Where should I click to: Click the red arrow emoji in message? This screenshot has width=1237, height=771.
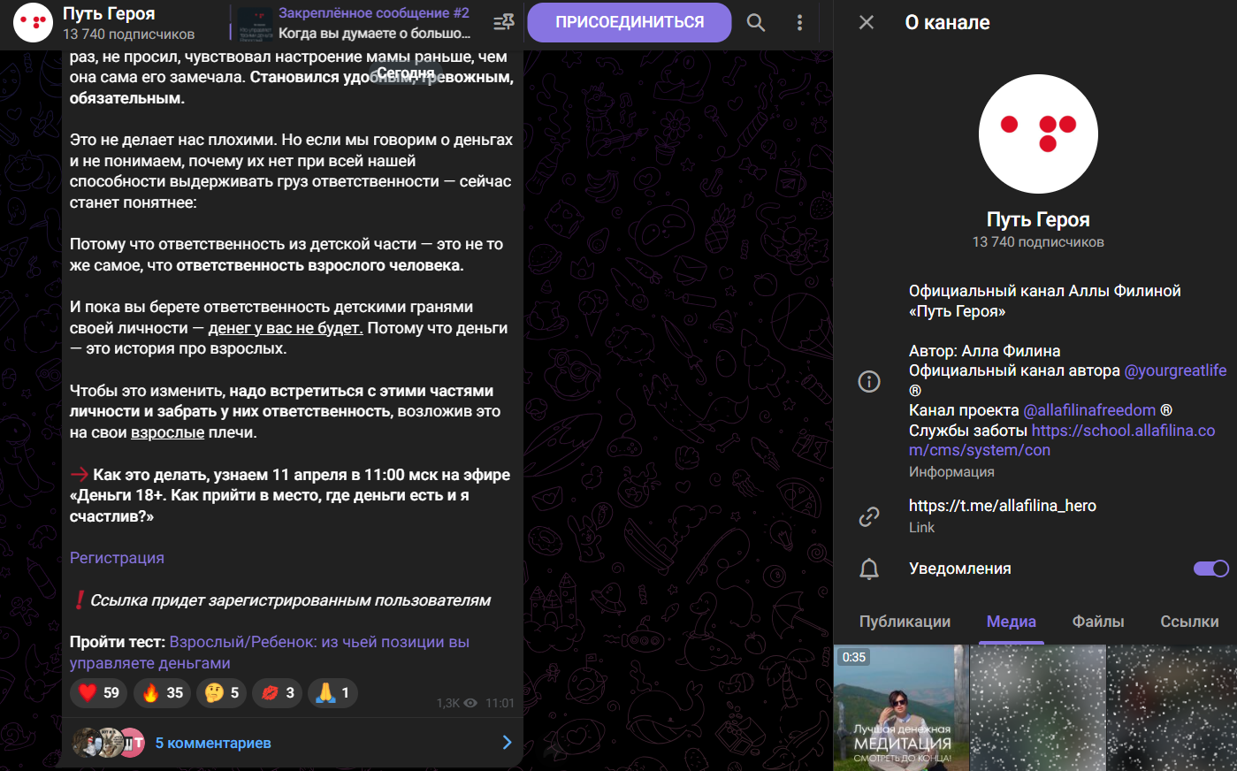80,475
